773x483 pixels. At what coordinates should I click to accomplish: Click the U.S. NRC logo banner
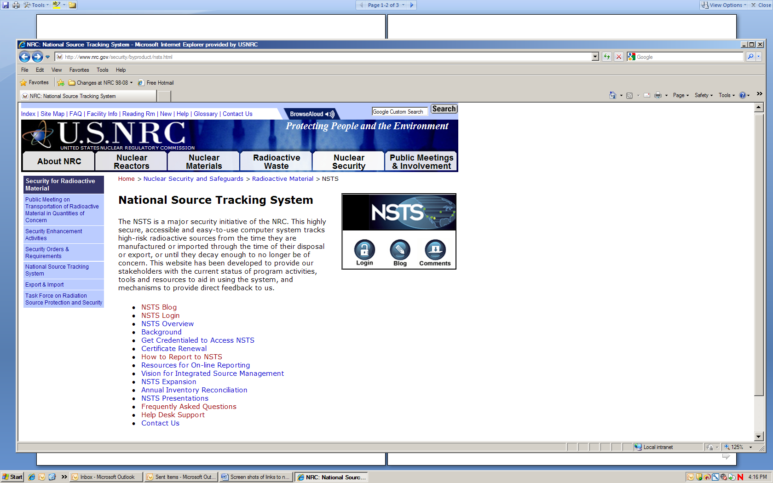pyautogui.click(x=109, y=135)
